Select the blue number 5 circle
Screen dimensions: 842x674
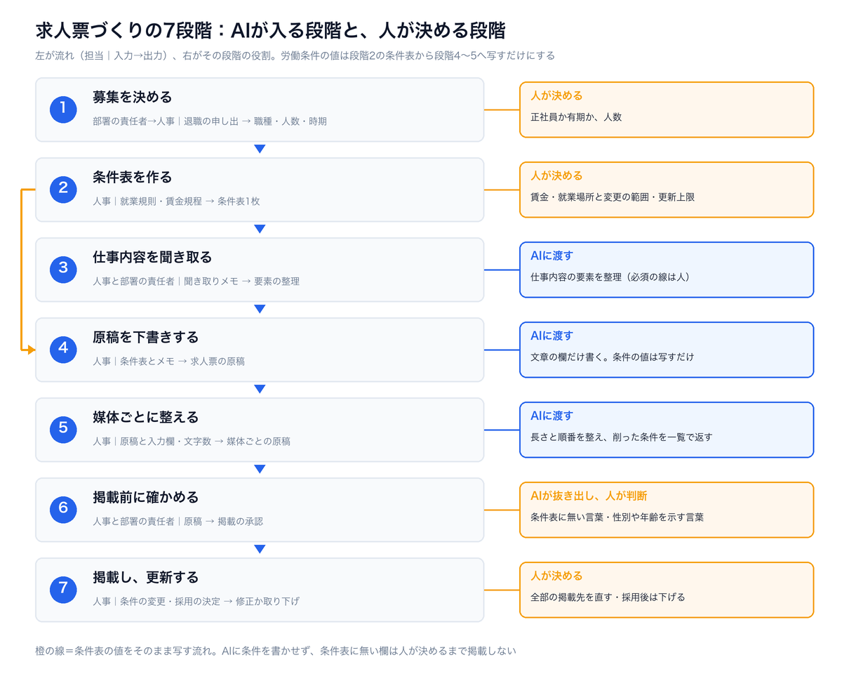pyautogui.click(x=63, y=429)
